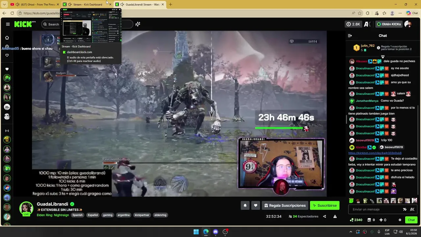Open a new browser tab
Screen dimensions: 421x237
[170, 5]
